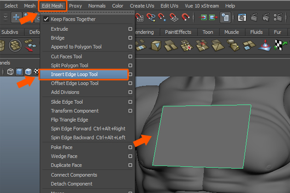290x193 pixels.
Task: Enable the snap to grids magnet icon
Action: 140,17
